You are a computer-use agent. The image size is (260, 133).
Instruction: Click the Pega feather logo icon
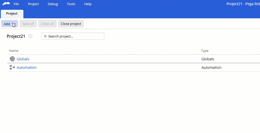pyautogui.click(x=6, y=4)
